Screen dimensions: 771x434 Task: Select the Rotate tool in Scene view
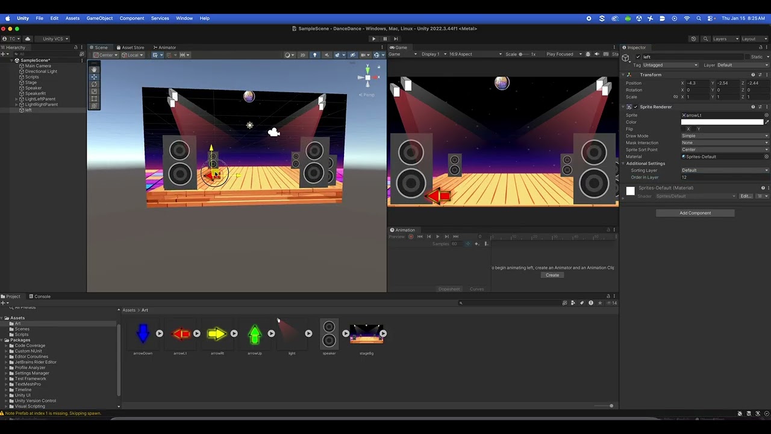94,84
